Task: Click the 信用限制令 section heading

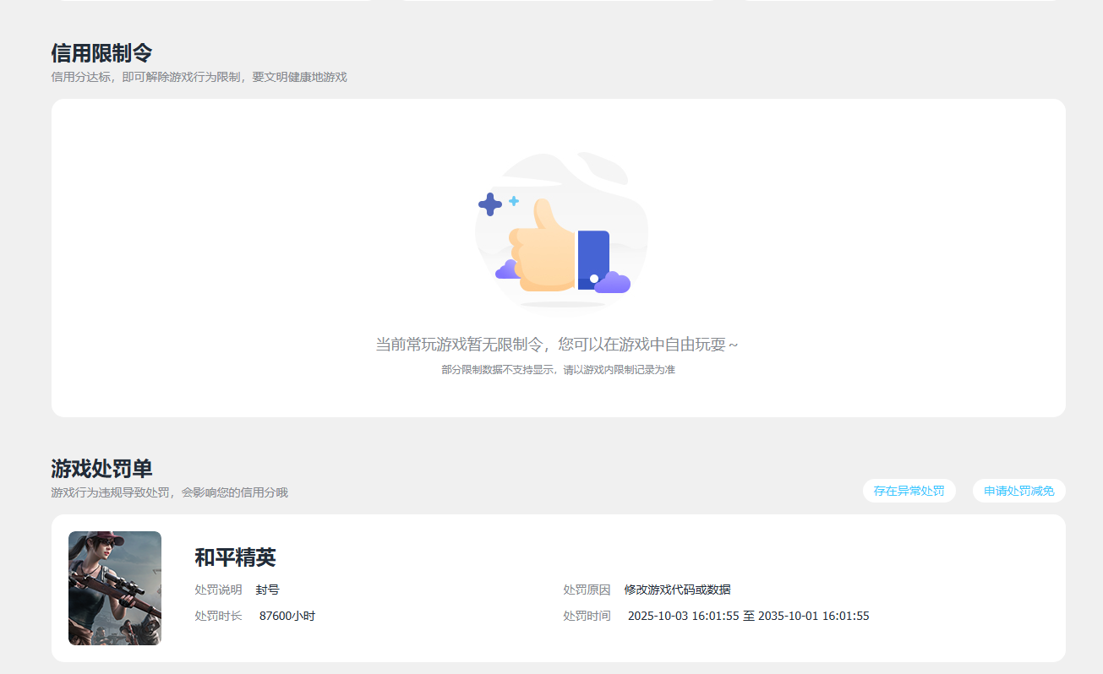Action: click(101, 52)
